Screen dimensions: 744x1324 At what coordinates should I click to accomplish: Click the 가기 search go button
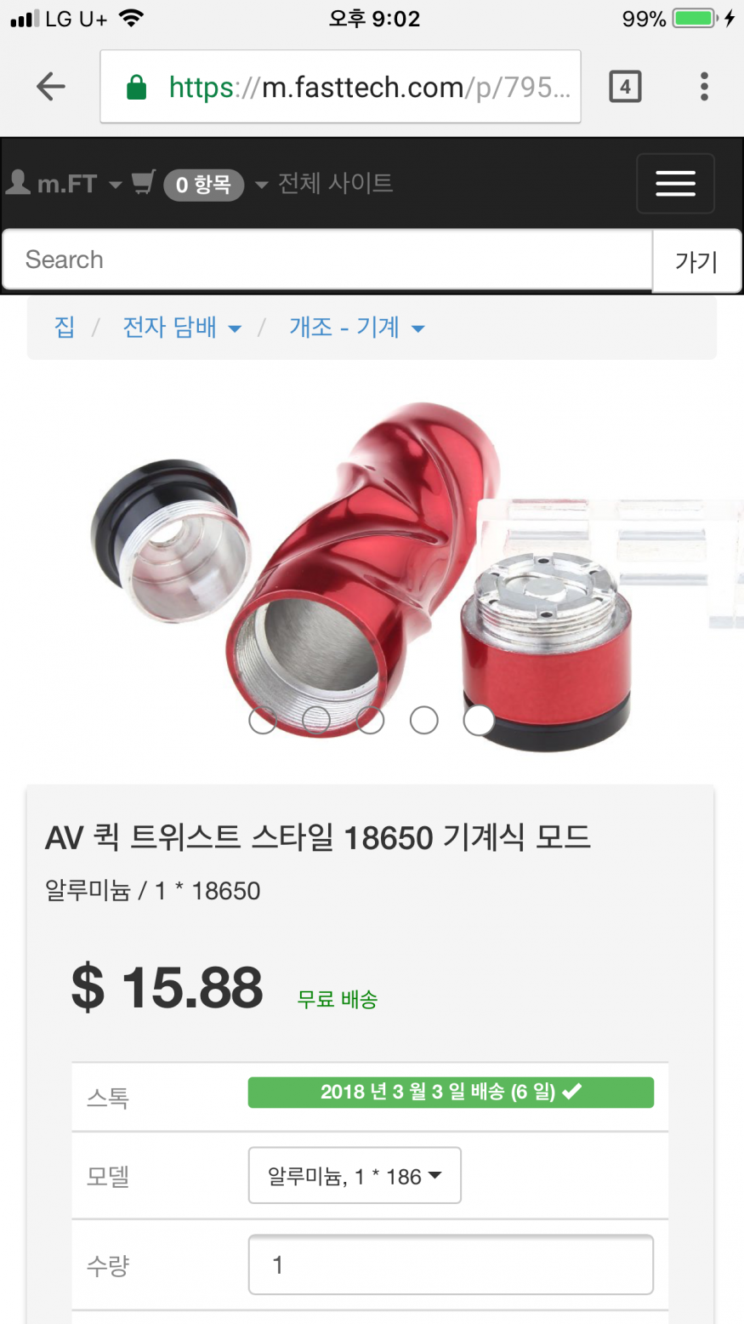(696, 261)
